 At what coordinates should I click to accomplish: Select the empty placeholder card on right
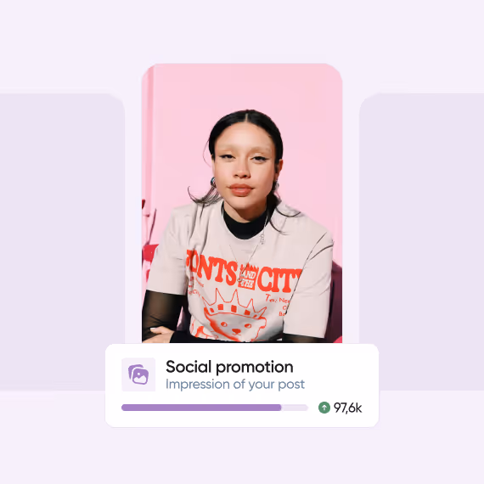422,242
